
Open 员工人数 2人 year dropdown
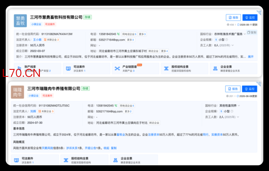coord(238,117)
